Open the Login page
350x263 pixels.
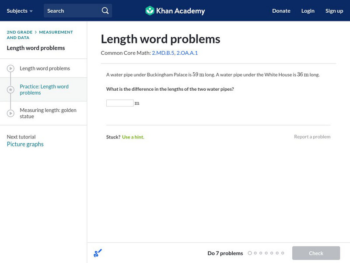coord(308,11)
